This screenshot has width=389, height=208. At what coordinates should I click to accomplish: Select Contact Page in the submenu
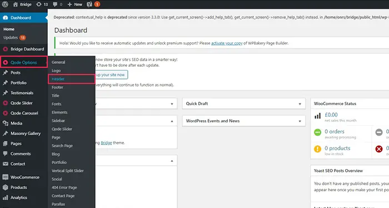(63, 196)
